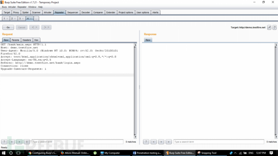Go back to previous request
This screenshot has height=156, width=278.
pos(33,27)
